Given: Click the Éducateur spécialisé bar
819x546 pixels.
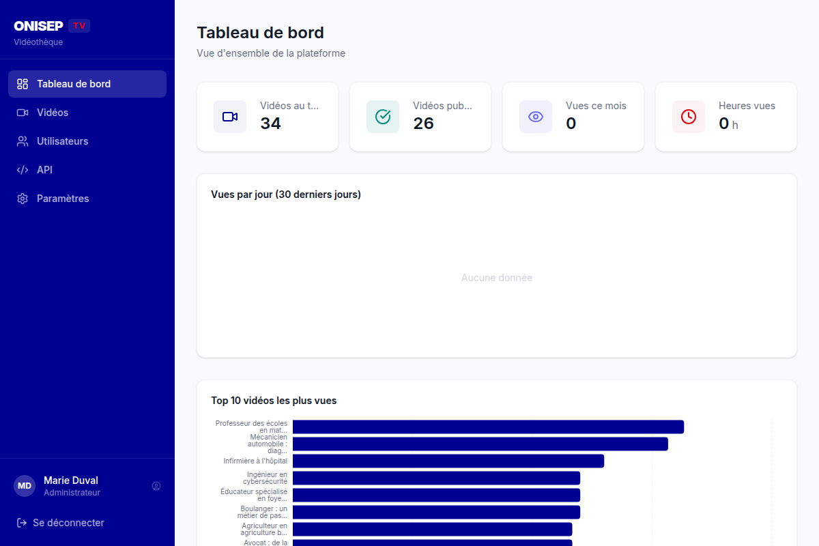Looking at the screenshot, I should coord(436,495).
